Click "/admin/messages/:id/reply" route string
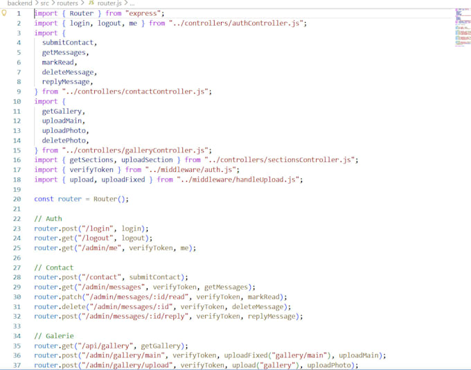The image size is (471, 370). click(135, 316)
